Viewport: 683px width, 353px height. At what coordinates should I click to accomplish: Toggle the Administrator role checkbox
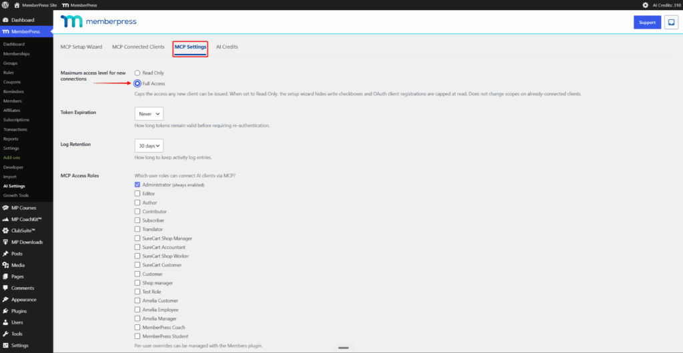coord(137,184)
